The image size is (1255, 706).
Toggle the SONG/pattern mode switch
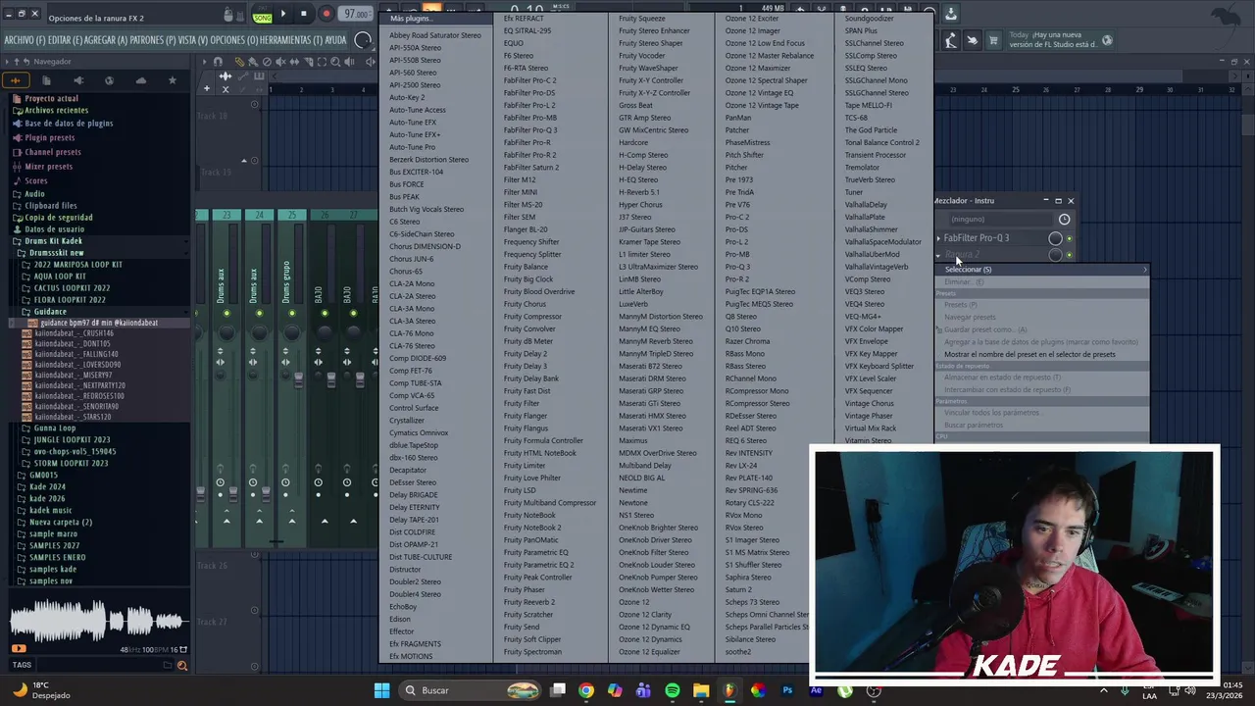coord(262,16)
